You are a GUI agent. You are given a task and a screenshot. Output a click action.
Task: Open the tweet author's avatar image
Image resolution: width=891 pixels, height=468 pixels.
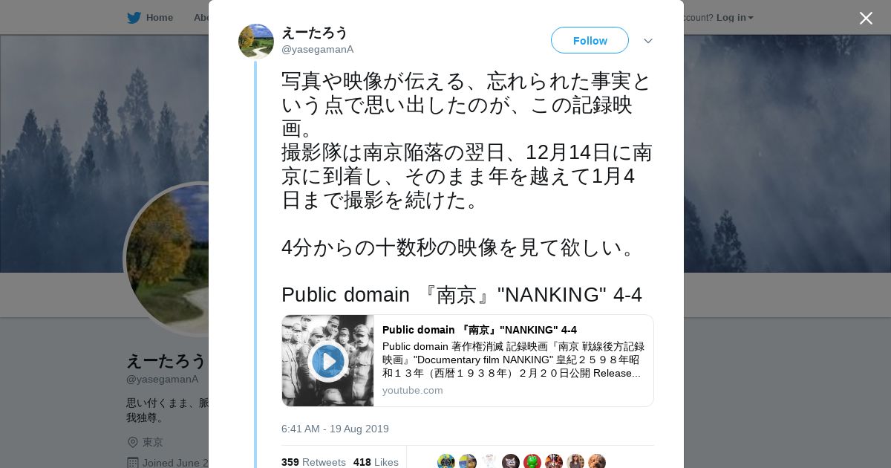coord(256,42)
